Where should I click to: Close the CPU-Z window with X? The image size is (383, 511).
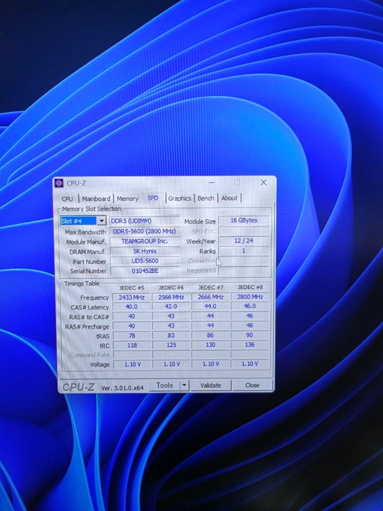pos(264,182)
